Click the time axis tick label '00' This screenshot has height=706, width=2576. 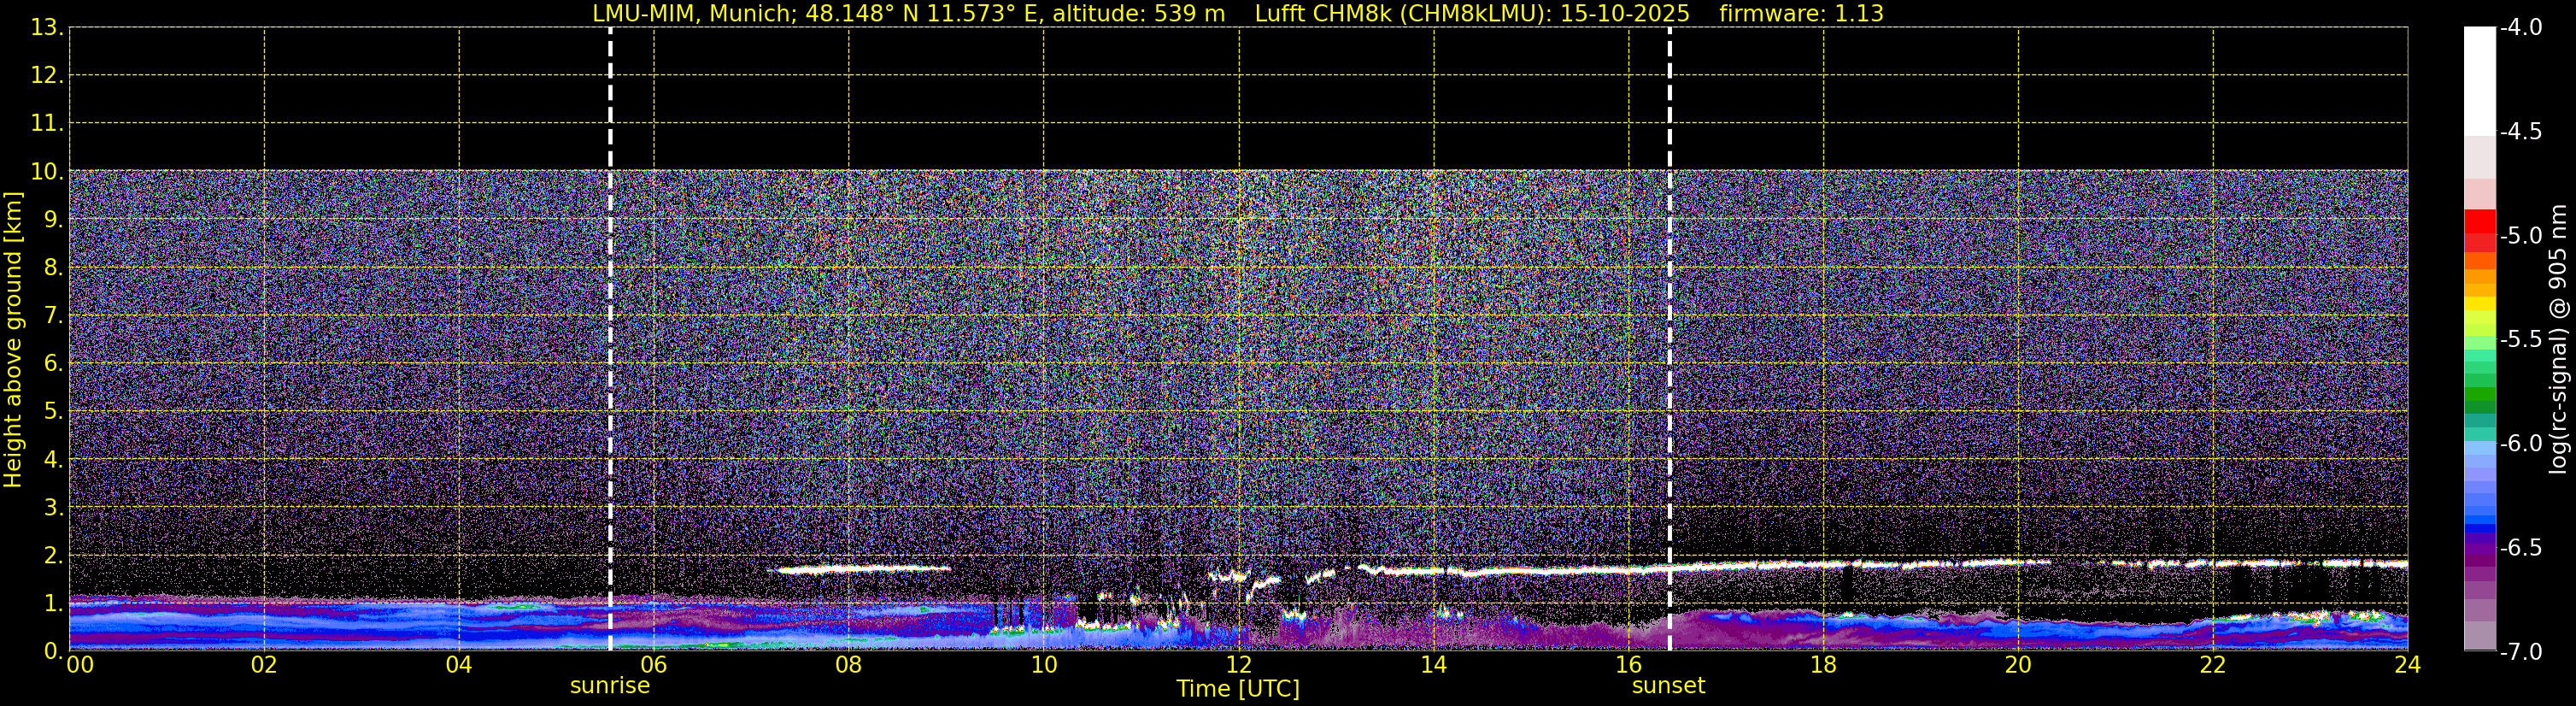(x=80, y=665)
